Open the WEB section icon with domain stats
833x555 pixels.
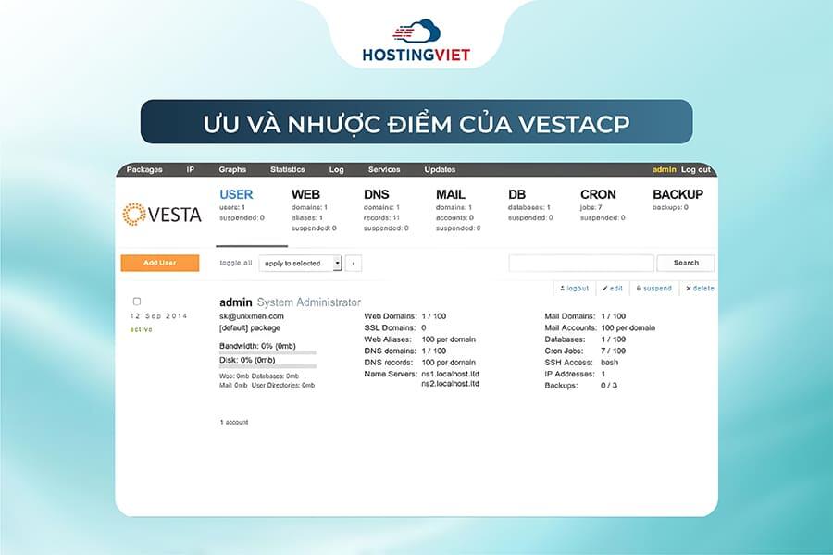point(305,195)
